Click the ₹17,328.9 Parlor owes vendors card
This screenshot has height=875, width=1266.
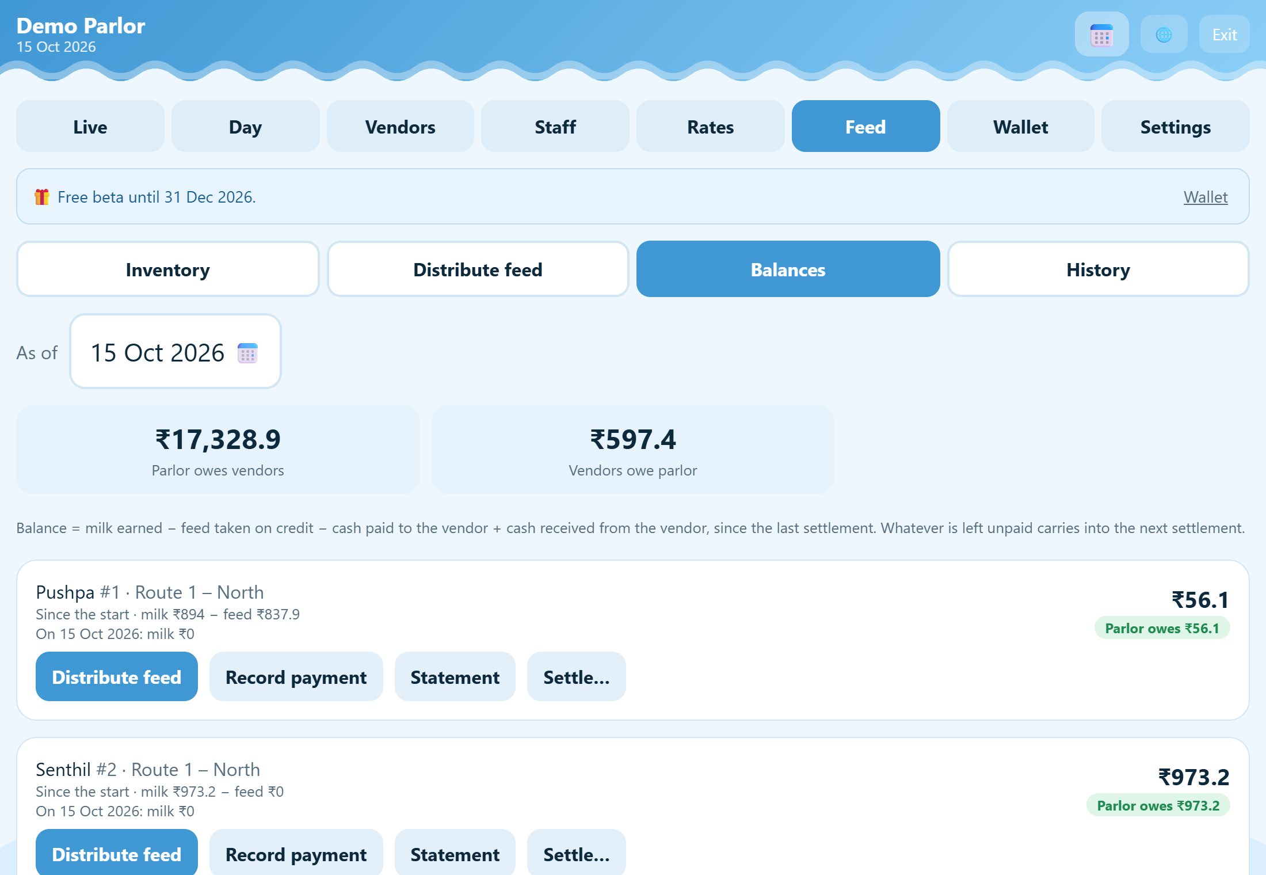tap(218, 450)
